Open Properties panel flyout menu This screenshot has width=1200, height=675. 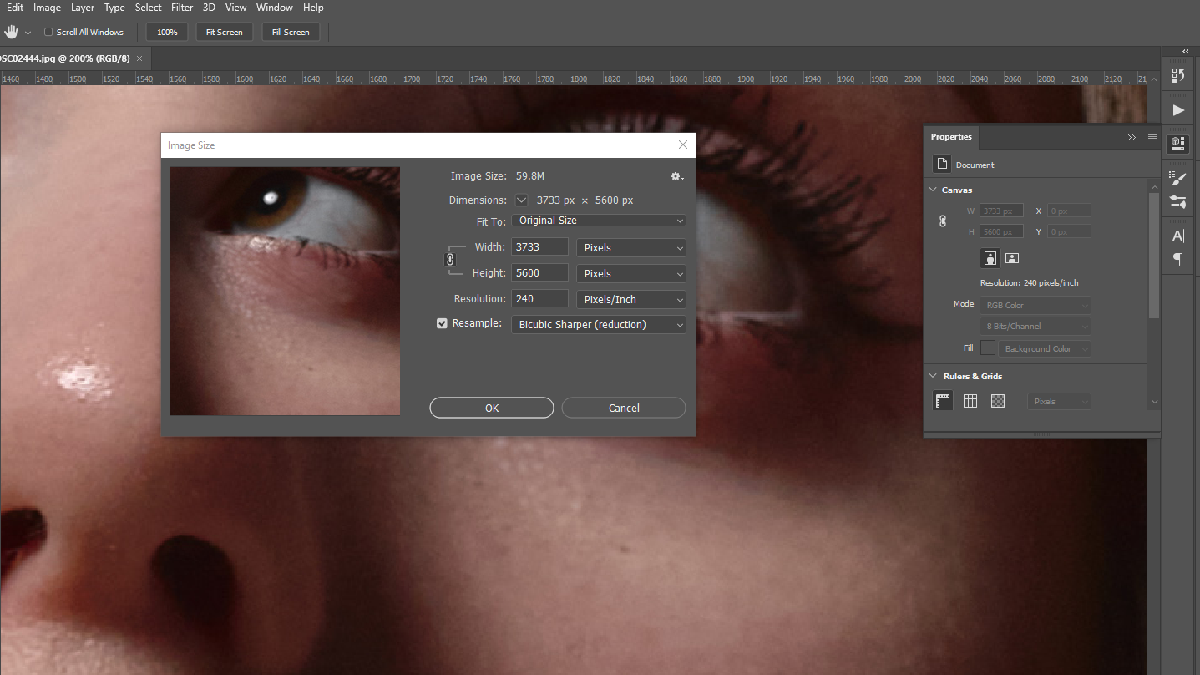click(1152, 137)
